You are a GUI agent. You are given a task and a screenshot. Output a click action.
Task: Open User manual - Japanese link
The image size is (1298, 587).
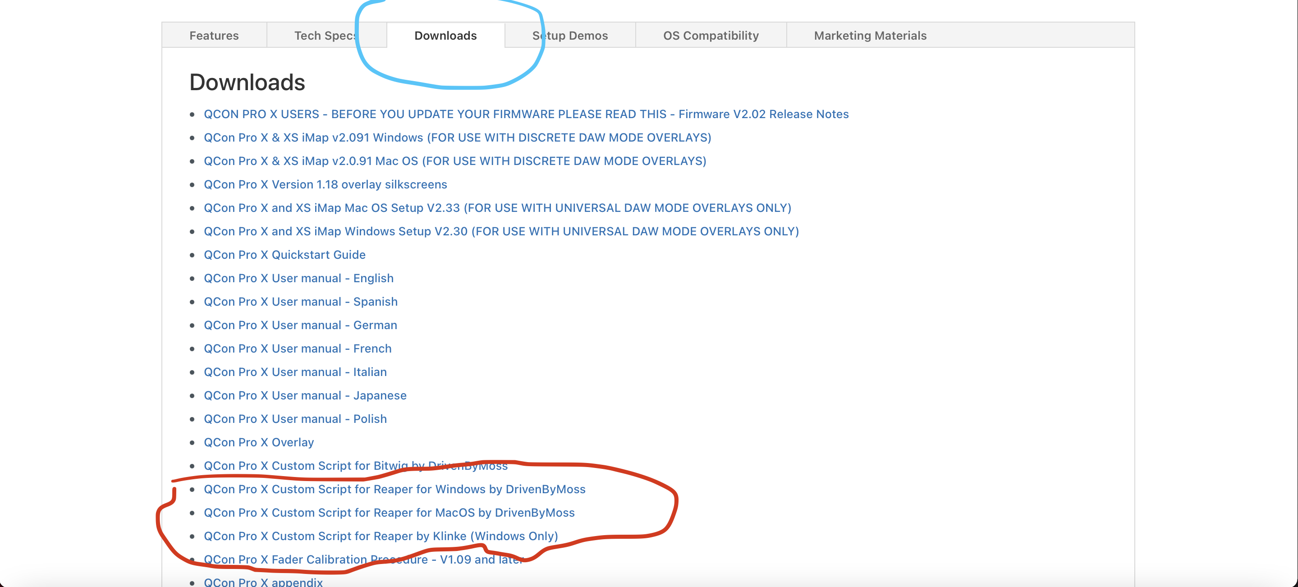point(305,395)
